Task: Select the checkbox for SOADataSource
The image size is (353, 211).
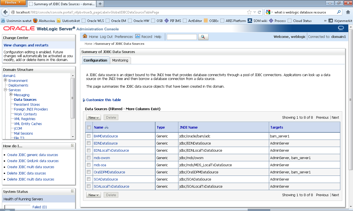Action: (89, 179)
